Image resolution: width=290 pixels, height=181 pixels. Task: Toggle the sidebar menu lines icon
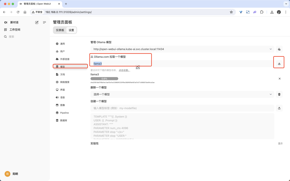coord(44,22)
